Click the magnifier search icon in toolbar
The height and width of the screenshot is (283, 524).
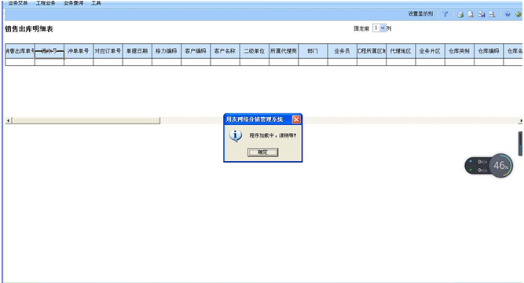492,14
